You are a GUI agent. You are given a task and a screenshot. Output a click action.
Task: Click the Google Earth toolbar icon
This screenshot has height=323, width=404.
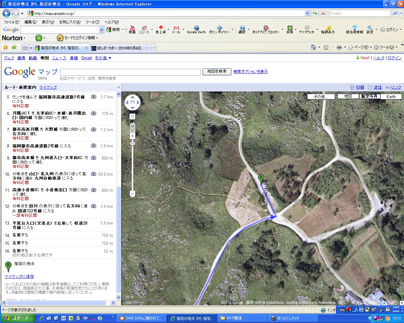(x=196, y=30)
